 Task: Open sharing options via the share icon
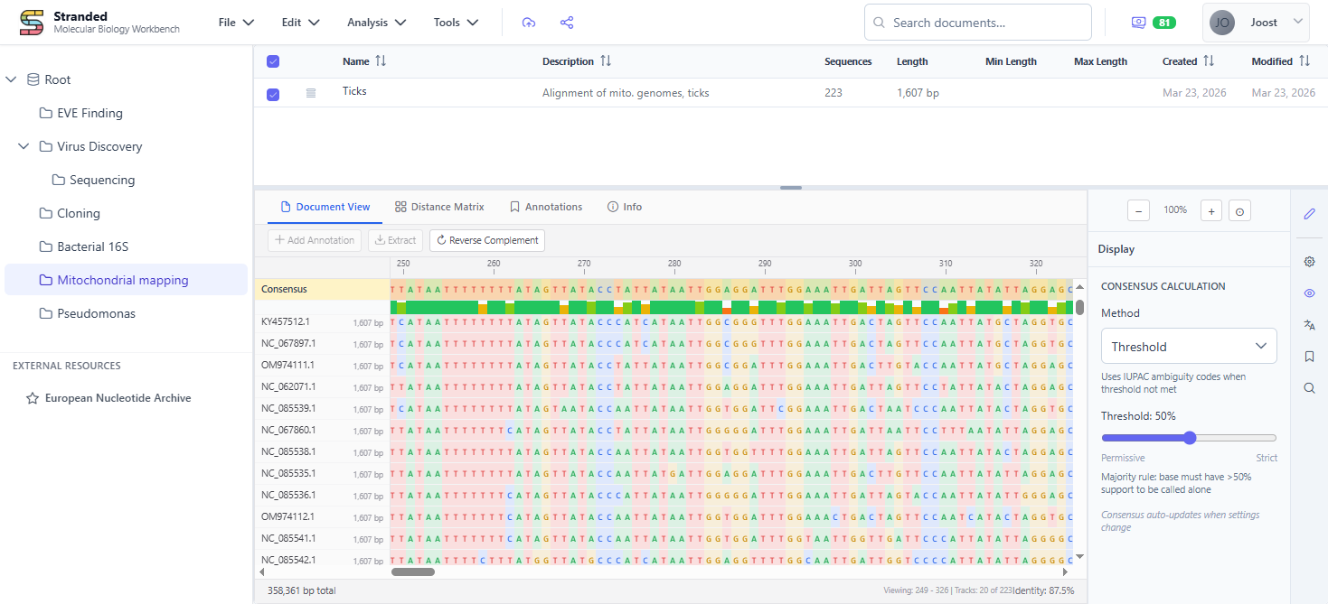tap(567, 22)
